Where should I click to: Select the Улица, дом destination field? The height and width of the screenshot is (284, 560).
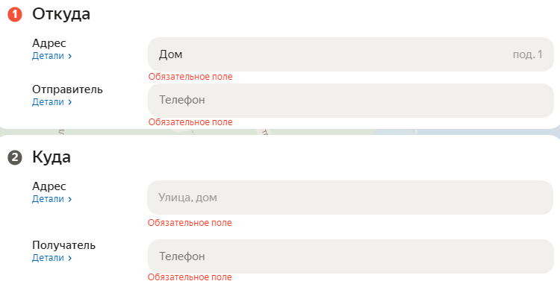coord(350,198)
